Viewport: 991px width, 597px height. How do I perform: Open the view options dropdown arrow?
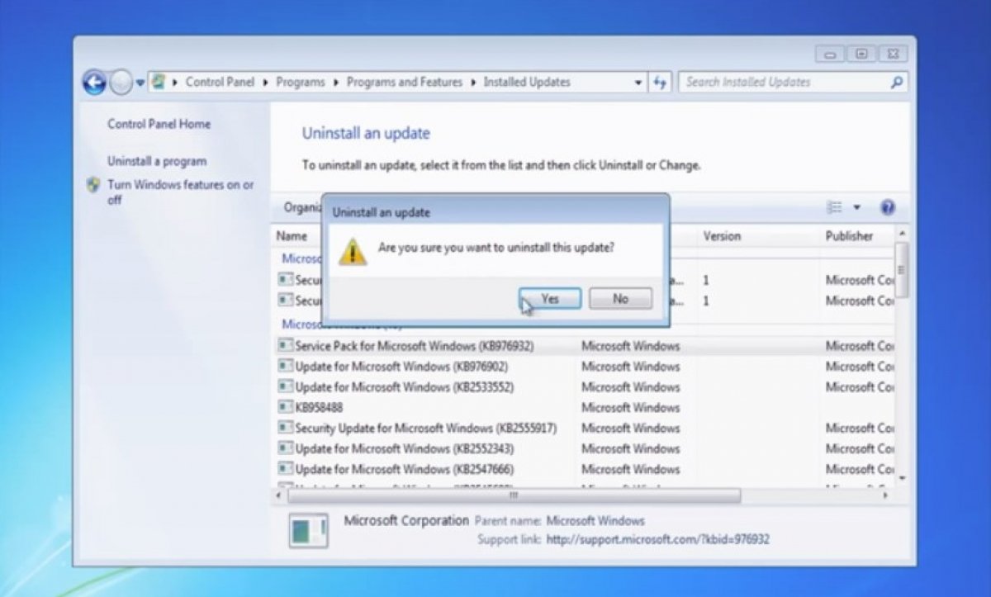856,207
